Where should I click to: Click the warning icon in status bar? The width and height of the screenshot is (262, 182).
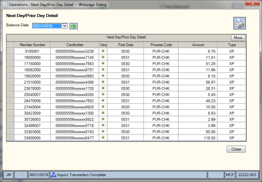point(54,175)
